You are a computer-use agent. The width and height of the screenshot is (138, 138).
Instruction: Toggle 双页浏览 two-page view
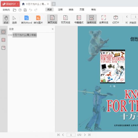coord(66,19)
